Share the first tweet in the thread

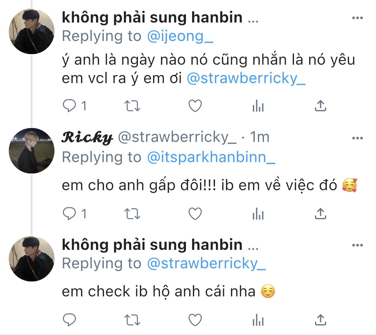coord(321,106)
